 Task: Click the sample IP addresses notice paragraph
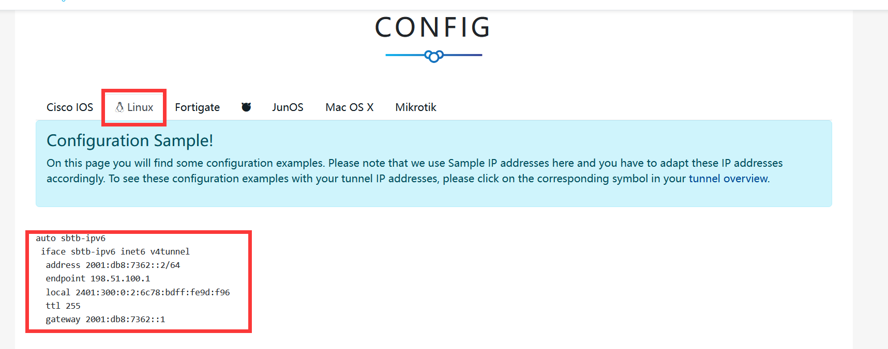tap(414, 171)
